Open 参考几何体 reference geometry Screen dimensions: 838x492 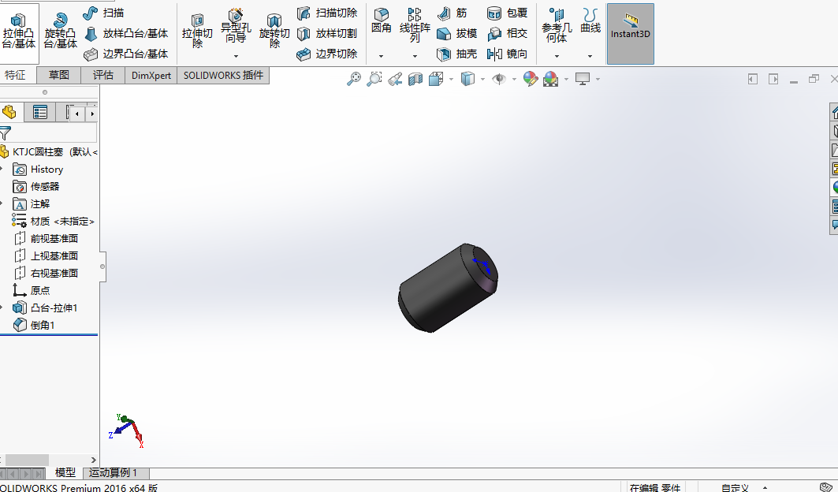tap(557, 26)
